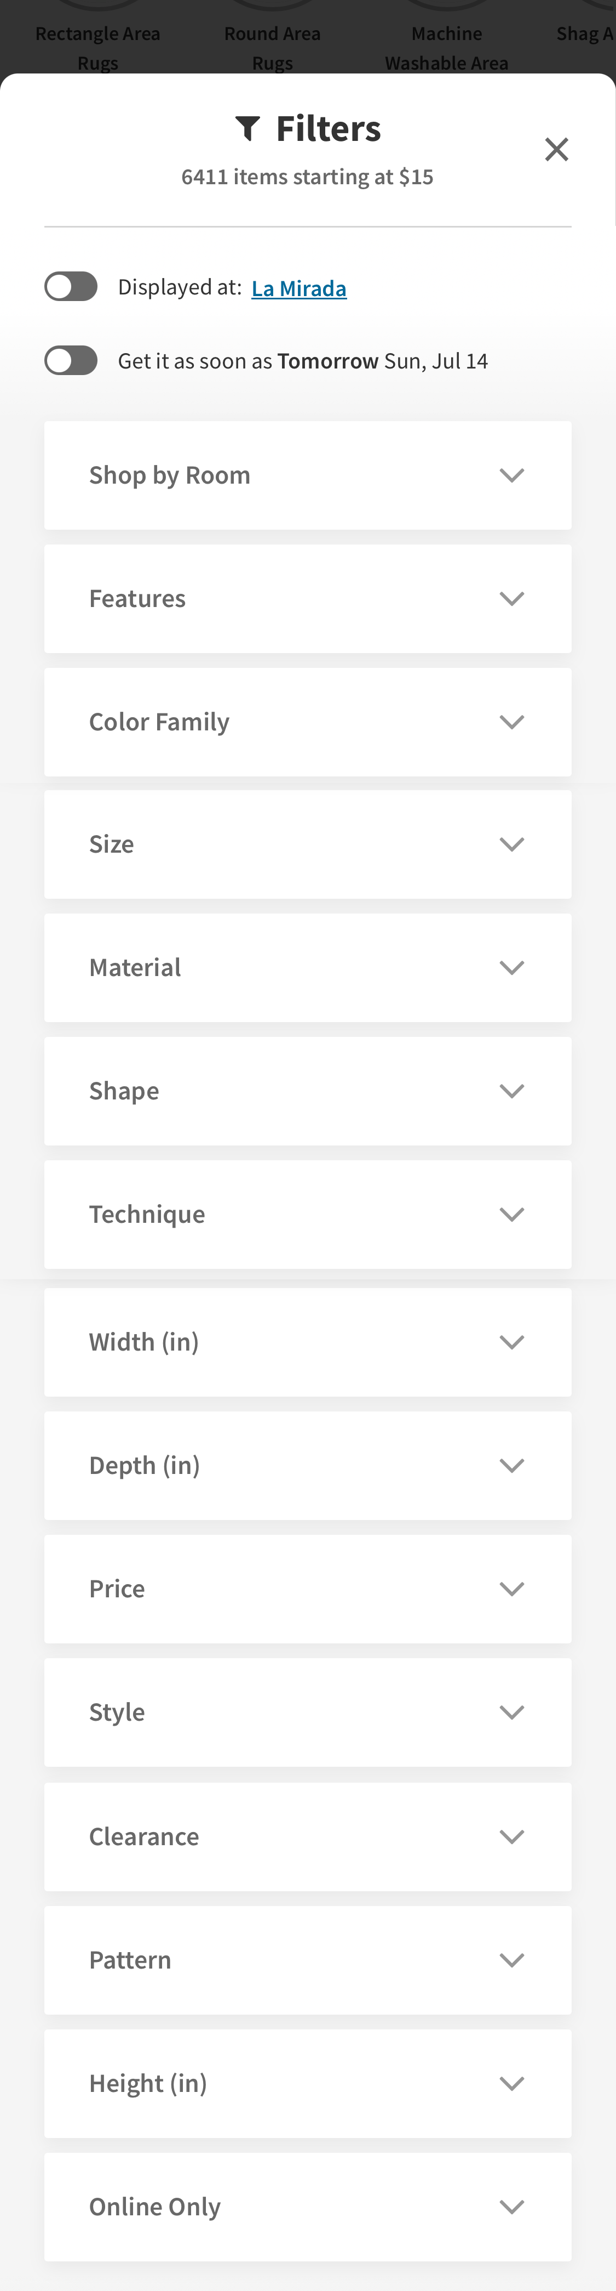Open the La Mirada store link
616x2291 pixels.
click(298, 288)
